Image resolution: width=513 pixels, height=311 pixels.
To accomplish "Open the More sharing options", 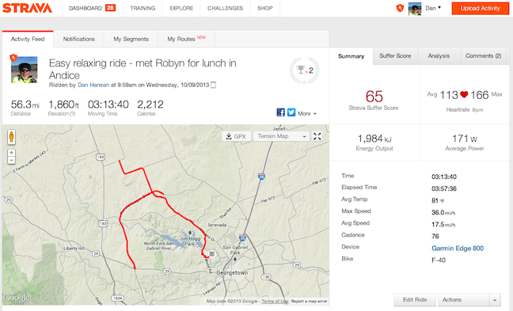I will pyautogui.click(x=307, y=113).
